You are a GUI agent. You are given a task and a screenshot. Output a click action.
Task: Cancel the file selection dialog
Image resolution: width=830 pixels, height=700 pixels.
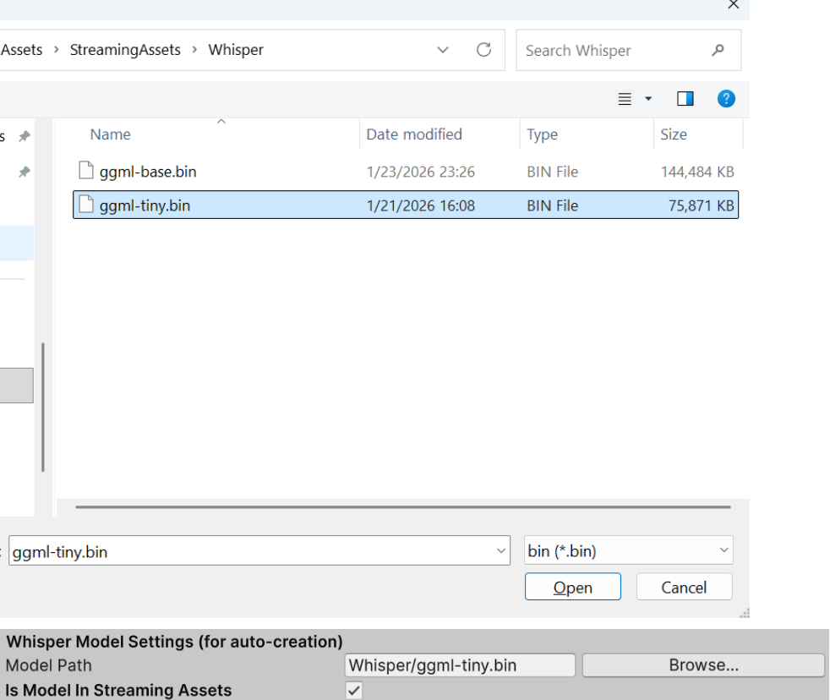click(x=684, y=587)
